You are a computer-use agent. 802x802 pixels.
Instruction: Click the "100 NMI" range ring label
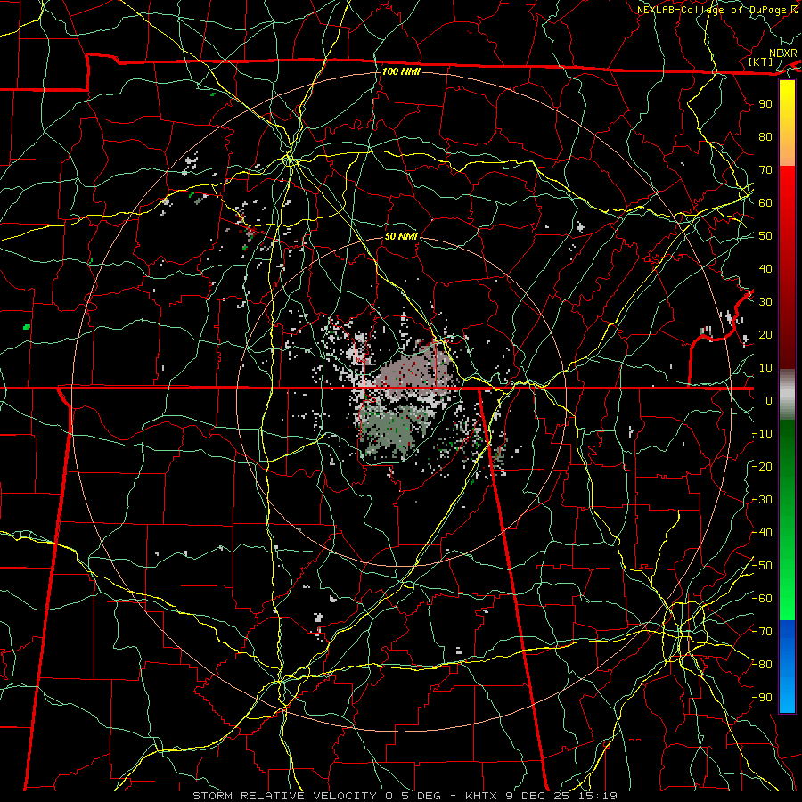tap(401, 71)
